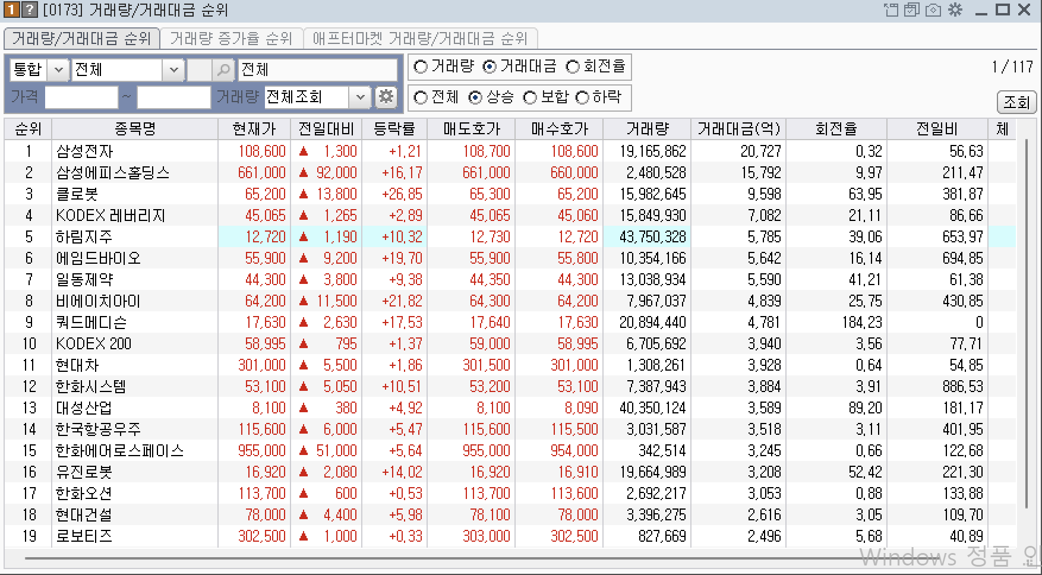1042x575 pixels.
Task: Select stock 일동제약
Action: tap(84, 279)
